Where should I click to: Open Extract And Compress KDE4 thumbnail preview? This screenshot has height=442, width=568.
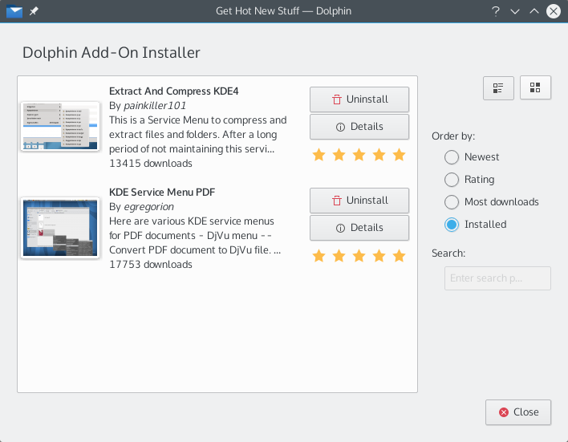pyautogui.click(x=60, y=126)
